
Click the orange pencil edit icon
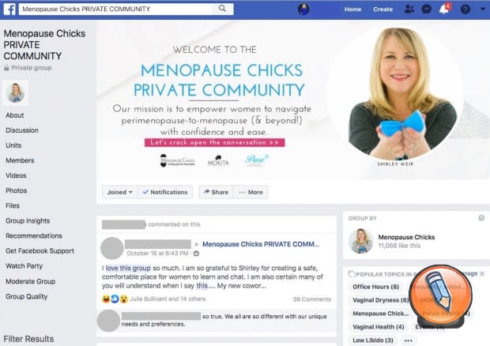coord(440,295)
